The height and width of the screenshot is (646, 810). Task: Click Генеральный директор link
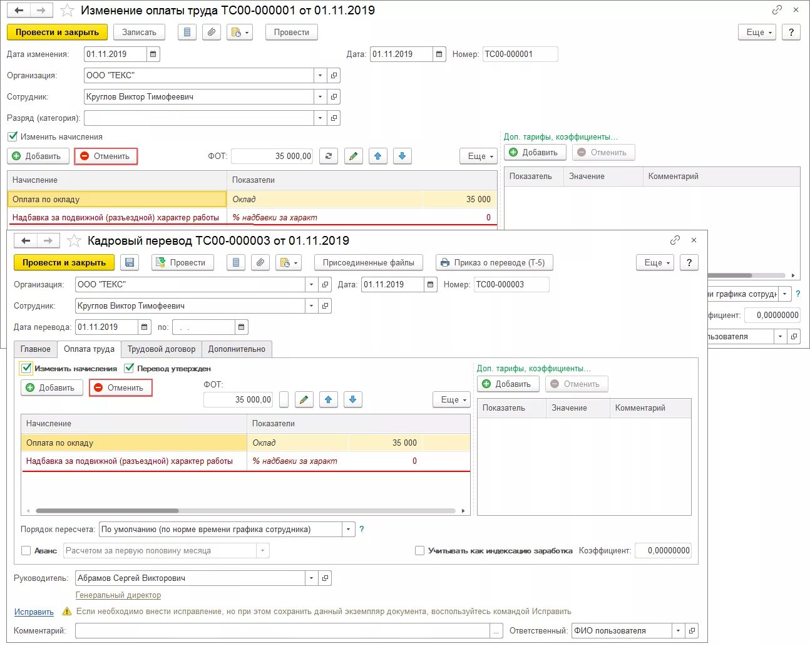[118, 595]
